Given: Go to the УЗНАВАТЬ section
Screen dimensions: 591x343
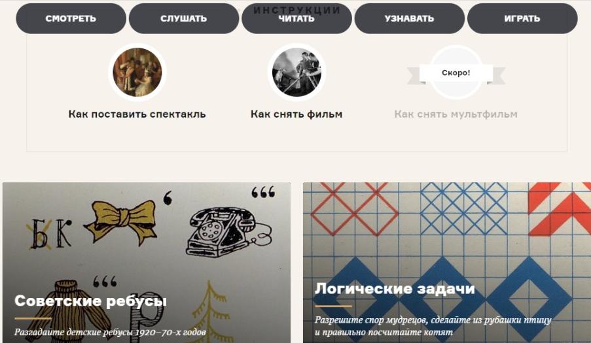Looking at the screenshot, I should point(409,18).
